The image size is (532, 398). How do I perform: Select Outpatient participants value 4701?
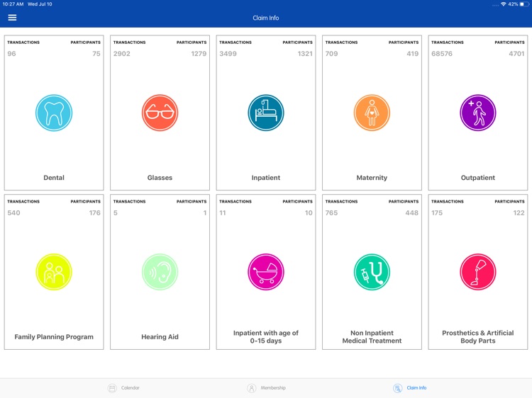(516, 54)
